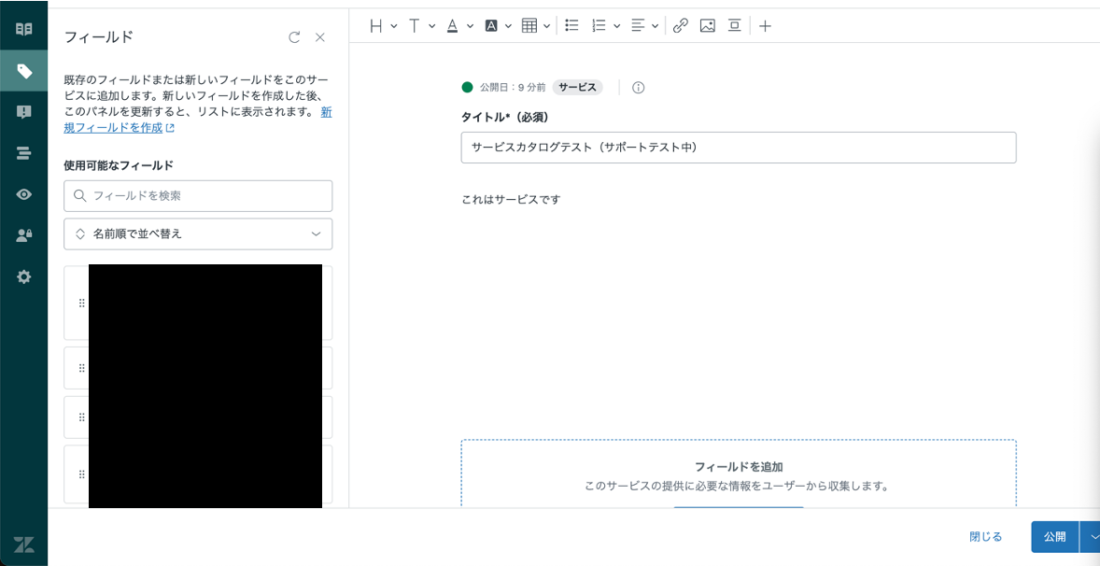This screenshot has height=566, width=1100.
Task: Open the Heading style dropdown
Action: coord(383,26)
